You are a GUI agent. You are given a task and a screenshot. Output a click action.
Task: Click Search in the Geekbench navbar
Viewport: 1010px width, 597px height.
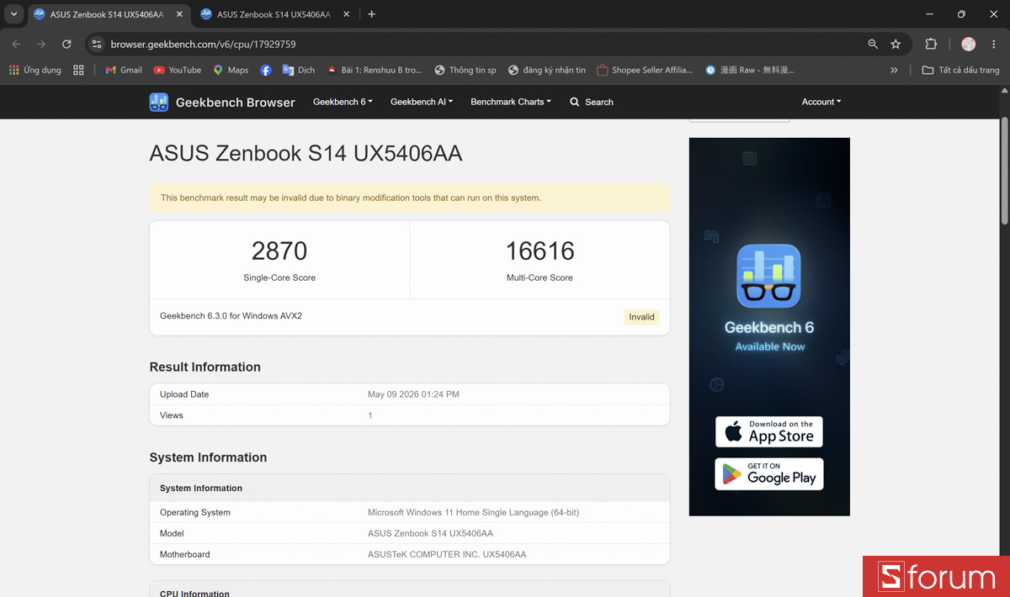tap(592, 102)
